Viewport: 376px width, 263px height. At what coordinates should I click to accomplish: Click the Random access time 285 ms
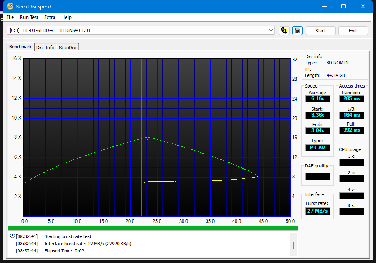(x=352, y=98)
